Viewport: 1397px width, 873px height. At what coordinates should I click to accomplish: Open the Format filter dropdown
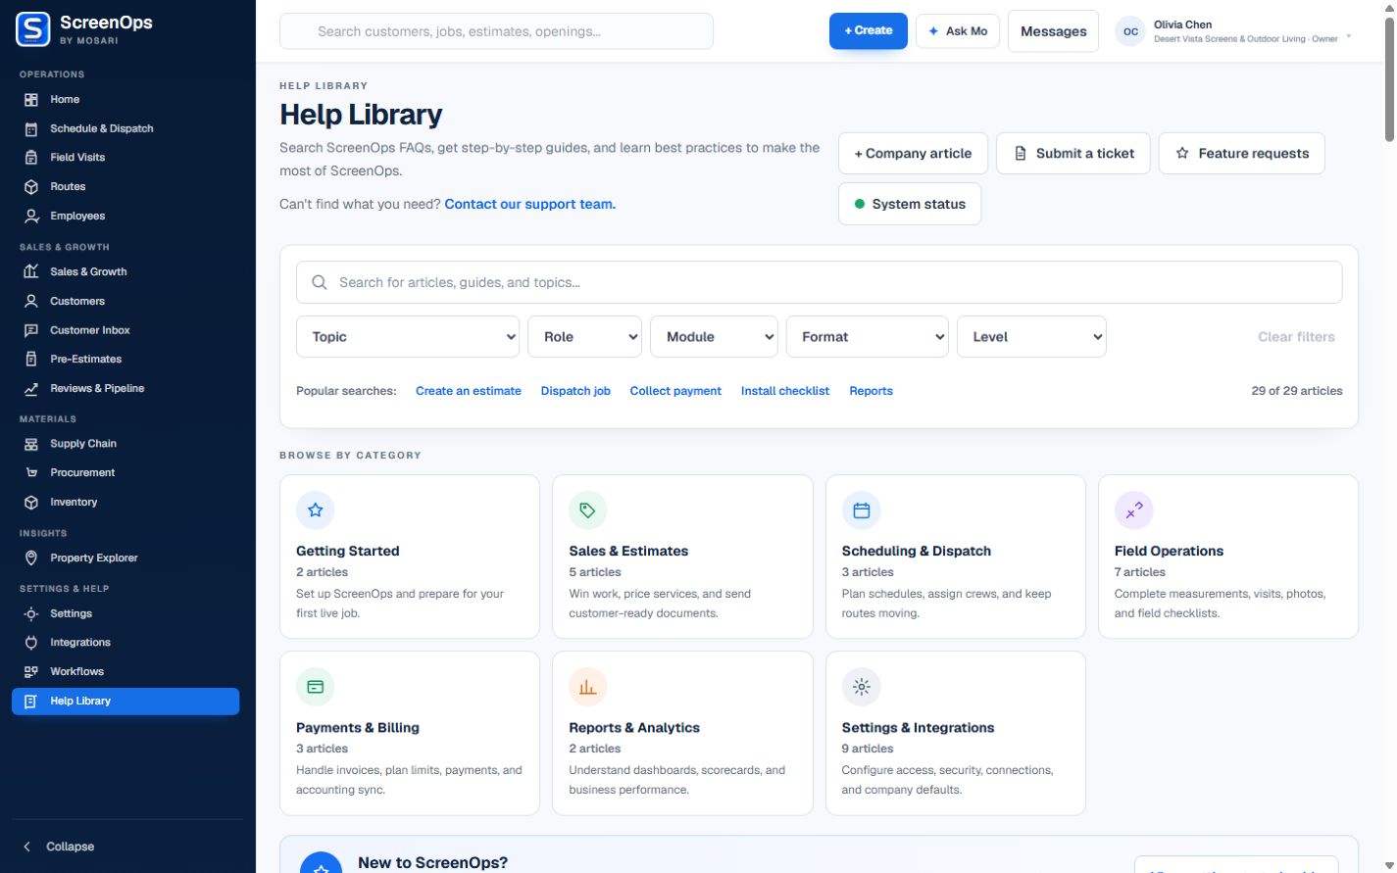click(868, 337)
